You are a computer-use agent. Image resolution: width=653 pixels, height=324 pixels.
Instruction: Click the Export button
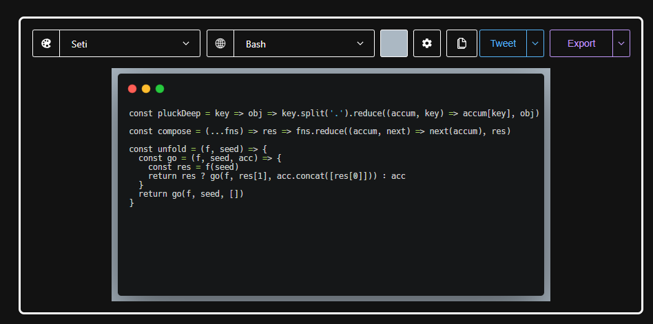[581, 43]
